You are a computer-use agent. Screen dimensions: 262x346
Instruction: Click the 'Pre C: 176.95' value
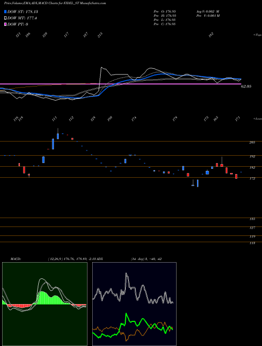[x=165, y=24]
